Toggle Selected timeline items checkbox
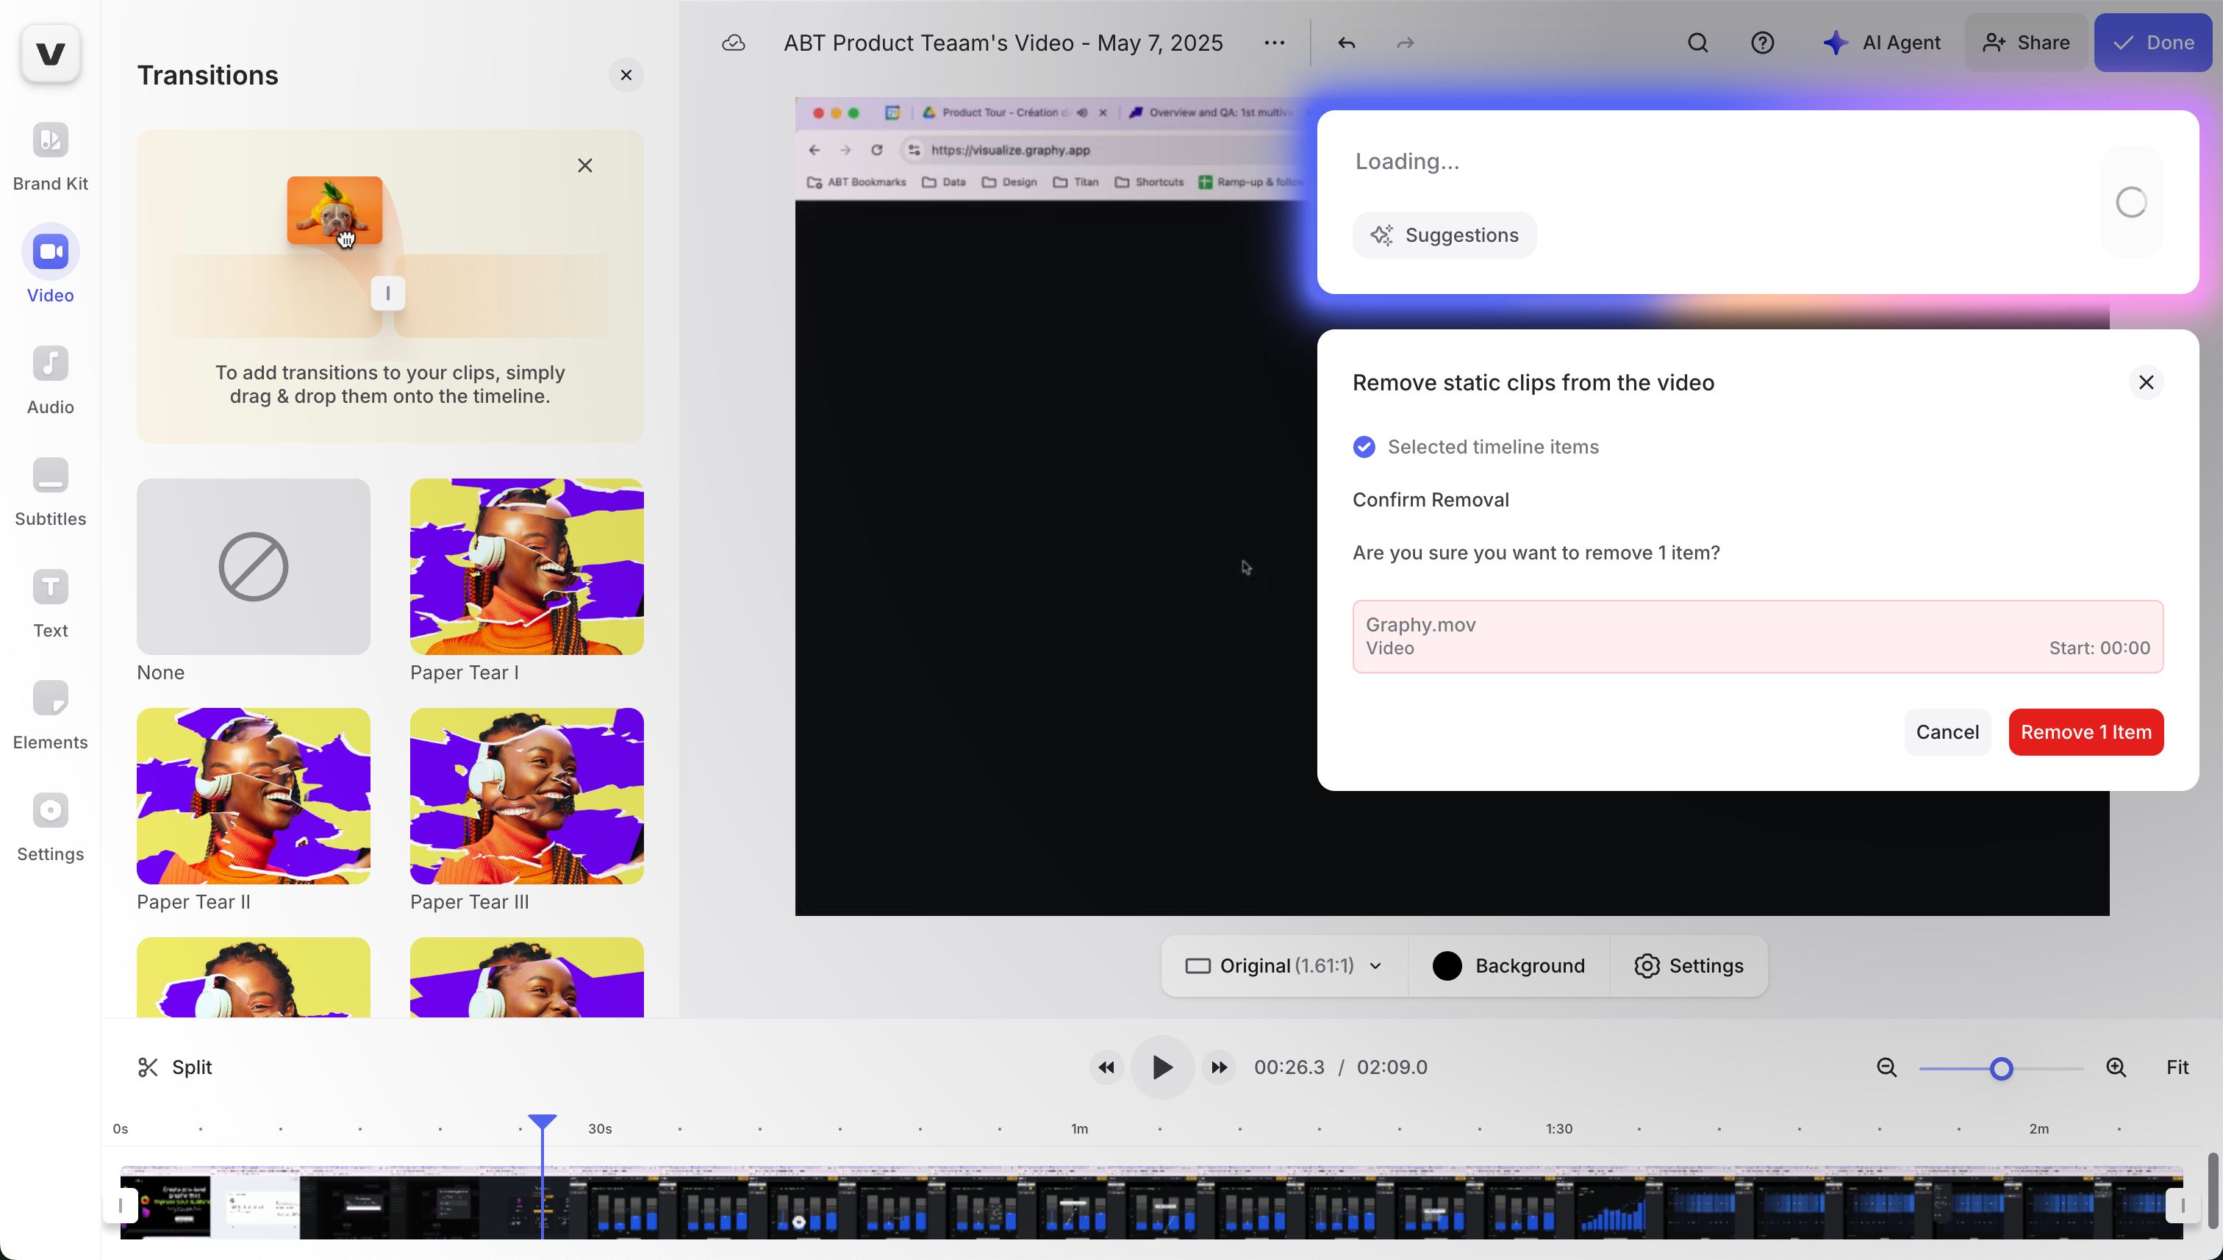Image resolution: width=2223 pixels, height=1260 pixels. (1364, 446)
